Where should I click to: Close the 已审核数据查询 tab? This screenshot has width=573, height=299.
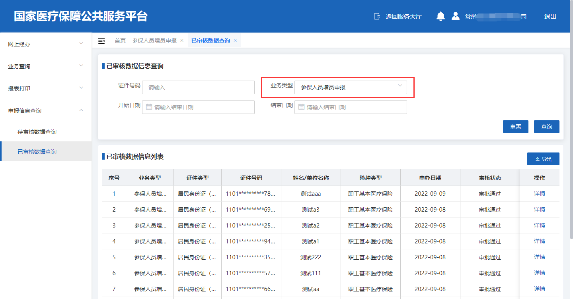coord(235,41)
